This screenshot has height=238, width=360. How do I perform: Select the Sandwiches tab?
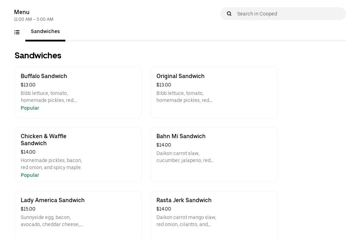click(45, 32)
